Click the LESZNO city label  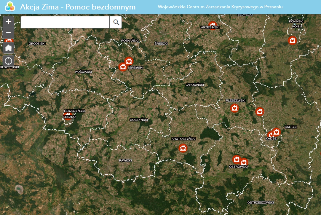coord(69,117)
